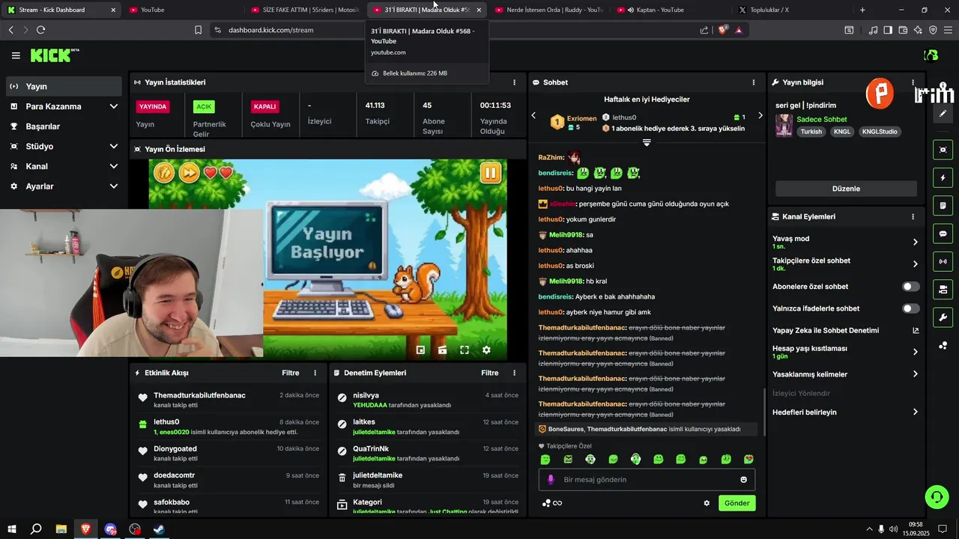959x539 pixels.
Task: Open Kanal Eylemleri panel options menu
Action: [x=913, y=216]
